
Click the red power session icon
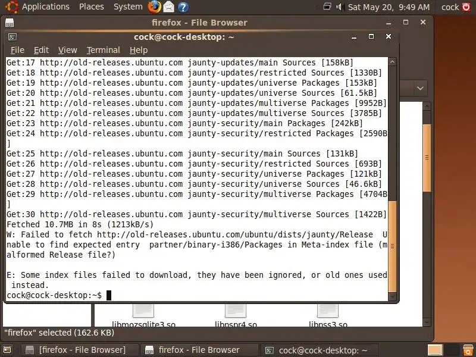466,7
